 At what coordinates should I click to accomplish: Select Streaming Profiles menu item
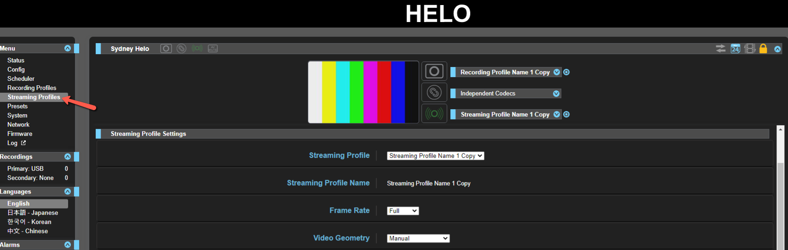pyautogui.click(x=34, y=97)
